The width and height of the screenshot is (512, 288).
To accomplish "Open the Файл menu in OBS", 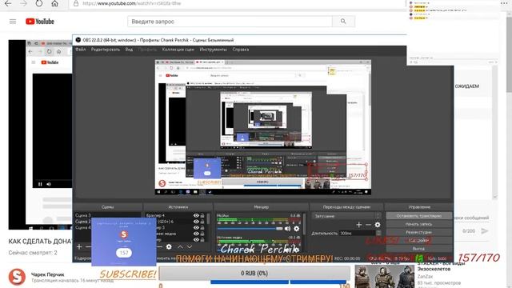I will point(80,50).
